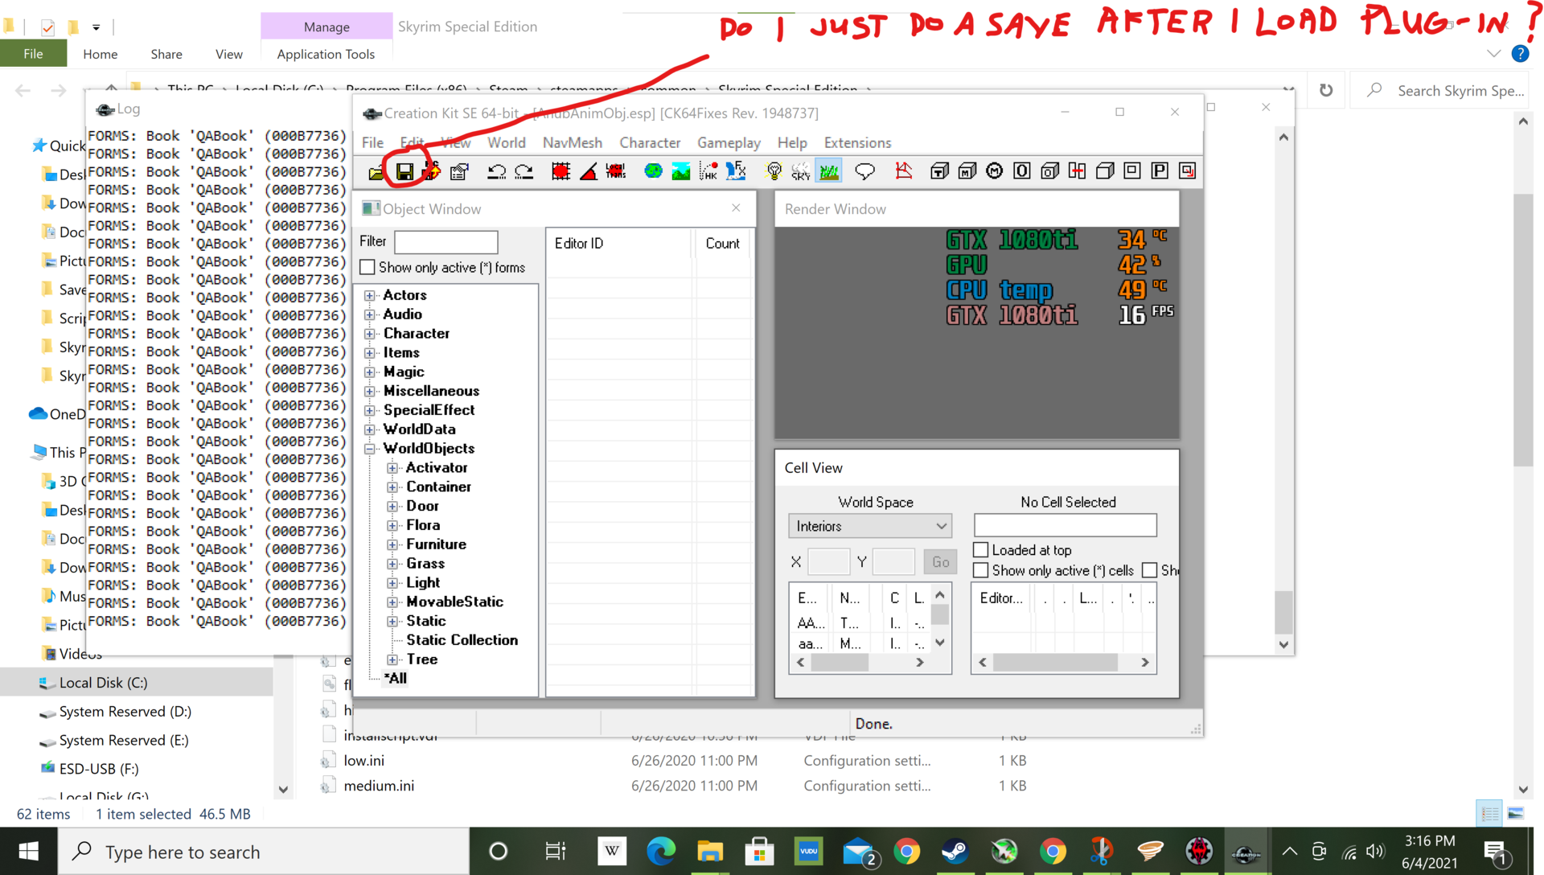Toggle the SKY rendering icon
1544x875 pixels.
click(801, 171)
